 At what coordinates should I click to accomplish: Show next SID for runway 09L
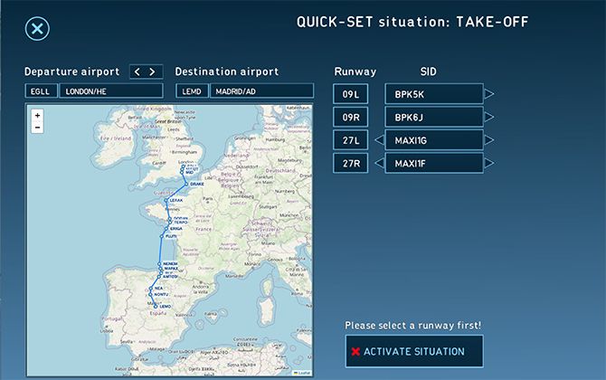click(489, 94)
